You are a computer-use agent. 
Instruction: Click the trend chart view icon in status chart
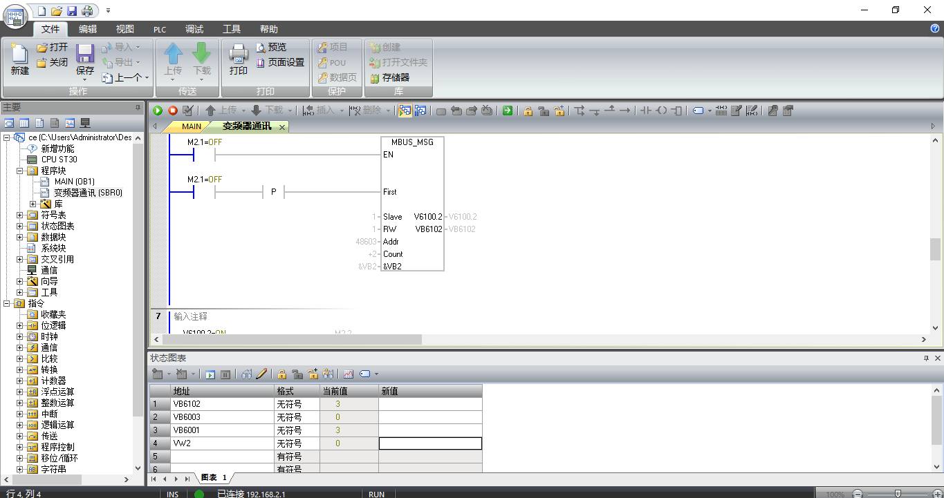tap(348, 374)
